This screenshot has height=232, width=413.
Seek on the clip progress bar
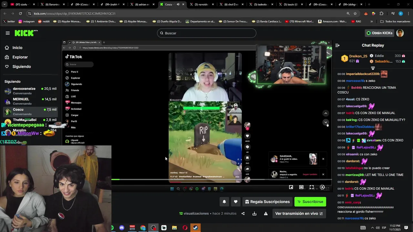pyautogui.click(x=222, y=179)
